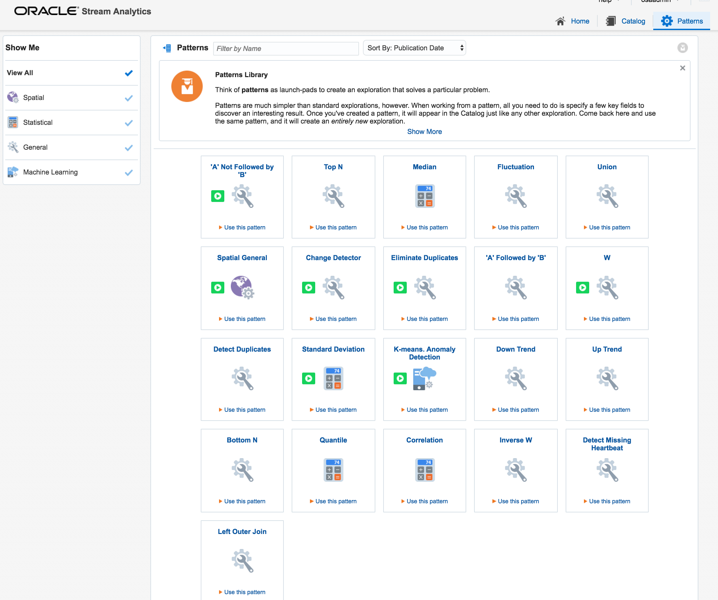This screenshot has width=718, height=600.
Task: Uncheck the Machine Learning filter
Action: point(128,173)
